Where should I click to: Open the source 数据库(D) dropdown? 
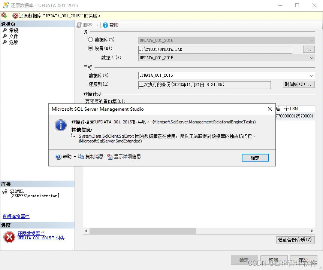312,40
